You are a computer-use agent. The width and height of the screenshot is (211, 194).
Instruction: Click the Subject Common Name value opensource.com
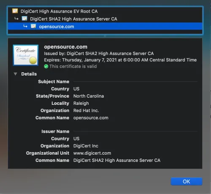[x=91, y=118]
